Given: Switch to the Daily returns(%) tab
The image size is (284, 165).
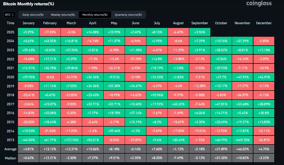Looking at the screenshot, I should click(33, 15).
